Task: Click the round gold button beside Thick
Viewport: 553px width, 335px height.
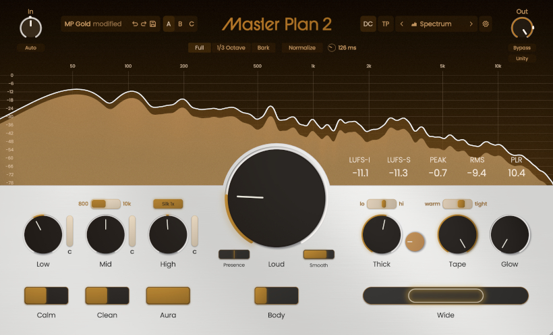Action: 415,242
